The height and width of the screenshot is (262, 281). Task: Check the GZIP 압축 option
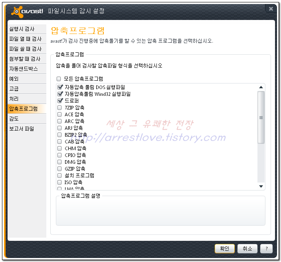point(59,169)
